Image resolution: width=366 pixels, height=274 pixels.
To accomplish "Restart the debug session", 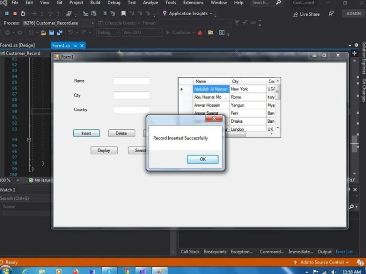I will coord(23,14).
